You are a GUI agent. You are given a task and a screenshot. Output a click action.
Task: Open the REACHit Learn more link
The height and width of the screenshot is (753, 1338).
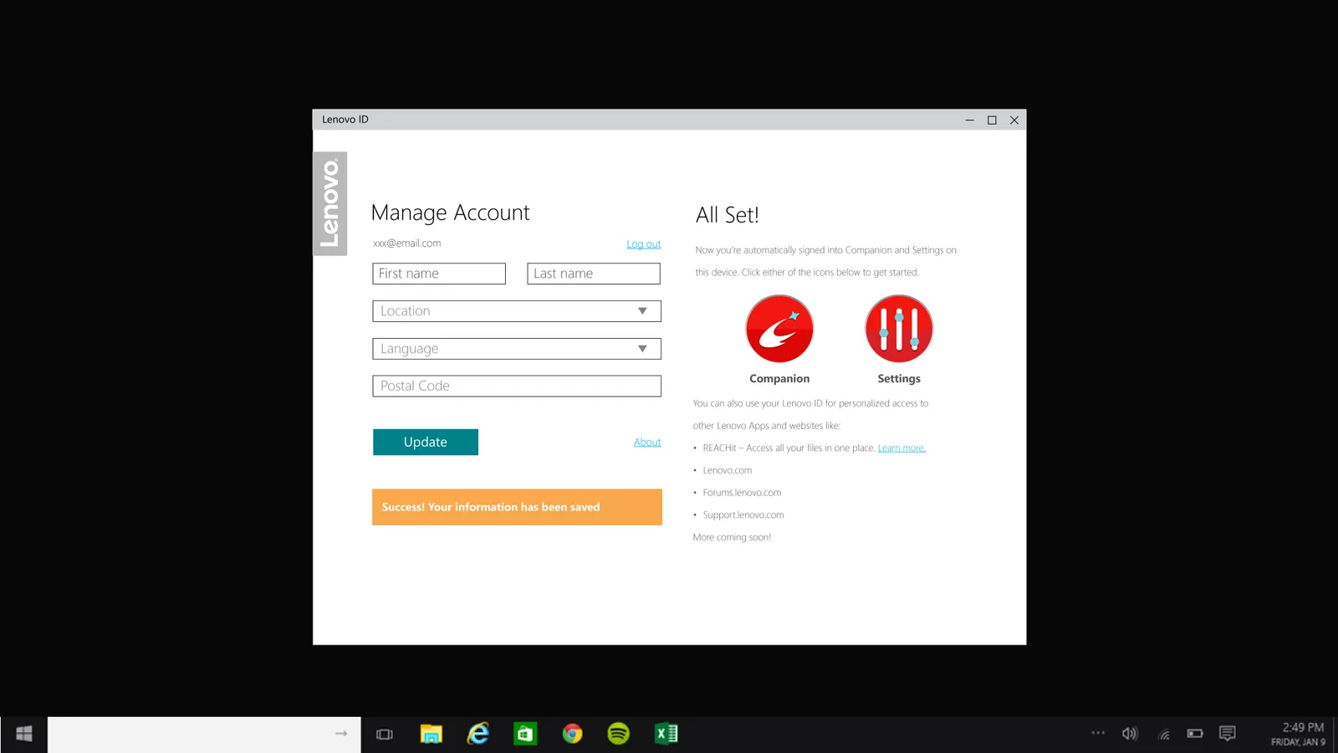pyautogui.click(x=901, y=448)
